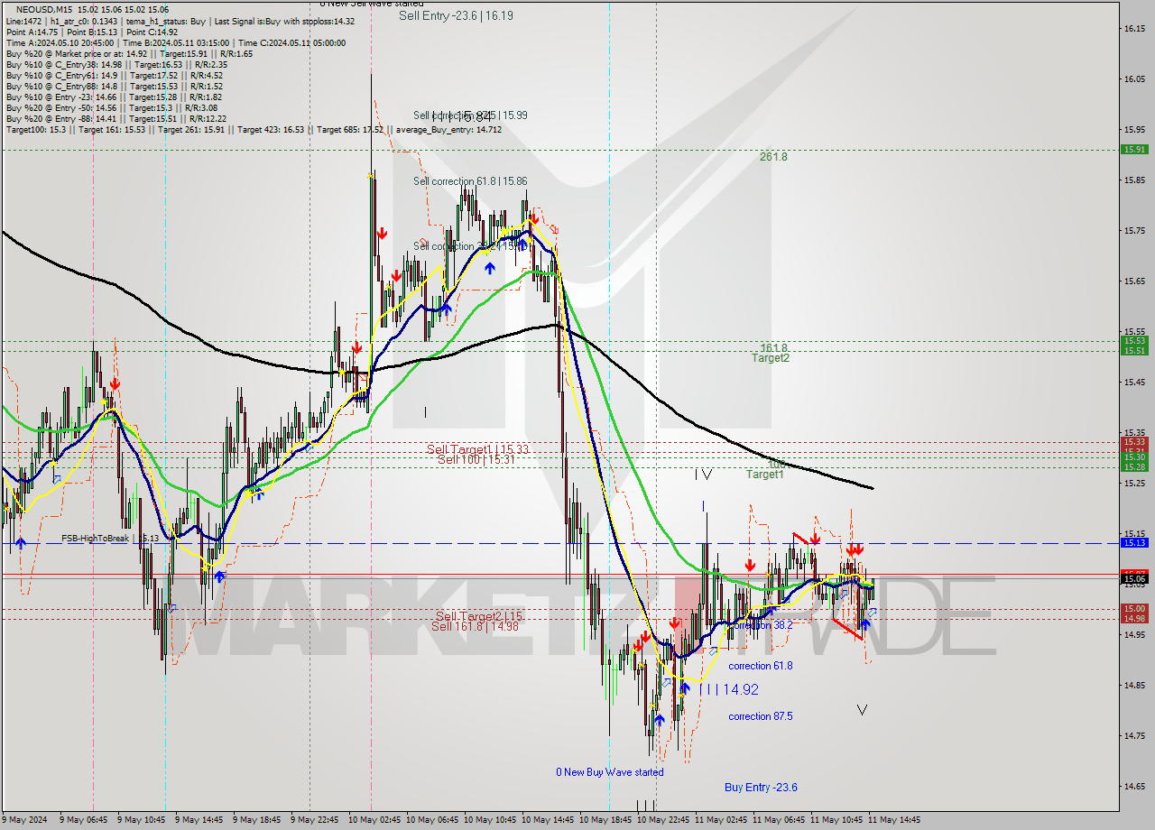Viewport: 1155px width, 830px height.
Task: Click the 'Buy Entry -23.6' label
Action: coord(761,788)
